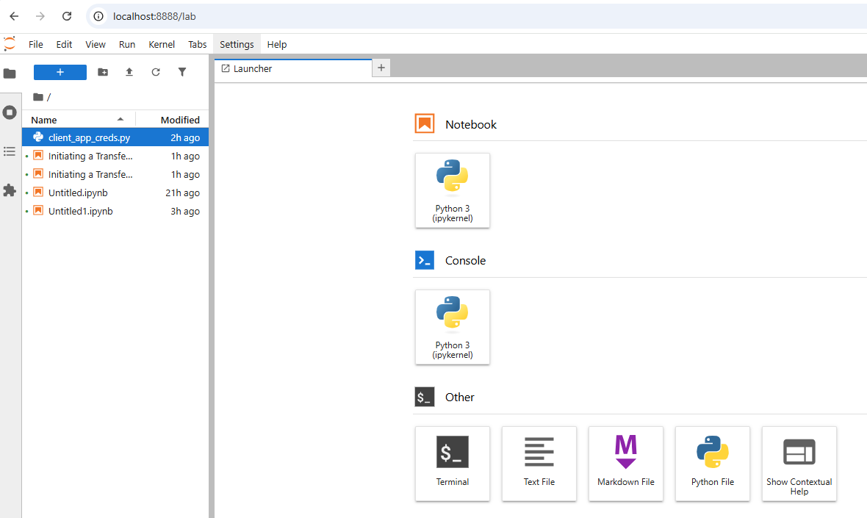867x518 pixels.
Task: Refresh the file browser list
Action: pyautogui.click(x=156, y=72)
